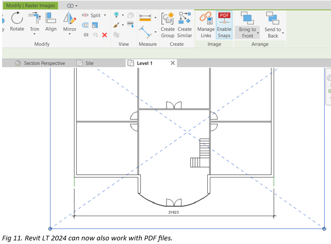Screen dimensions: 331x244
Task: Click the 21623 dimension text
Action: point(174,213)
